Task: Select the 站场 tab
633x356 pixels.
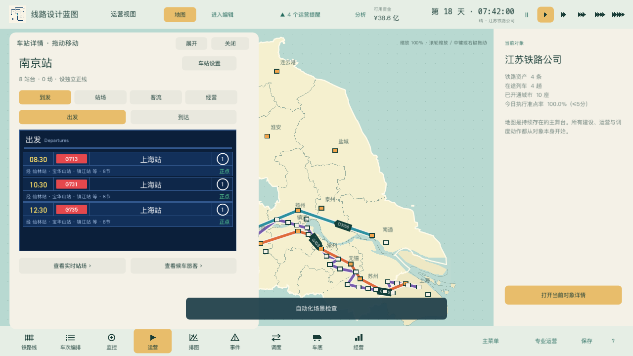Action: [x=100, y=97]
